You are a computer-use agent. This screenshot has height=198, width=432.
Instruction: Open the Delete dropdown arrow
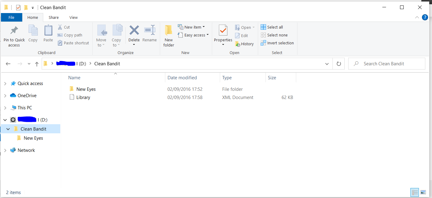(x=134, y=45)
